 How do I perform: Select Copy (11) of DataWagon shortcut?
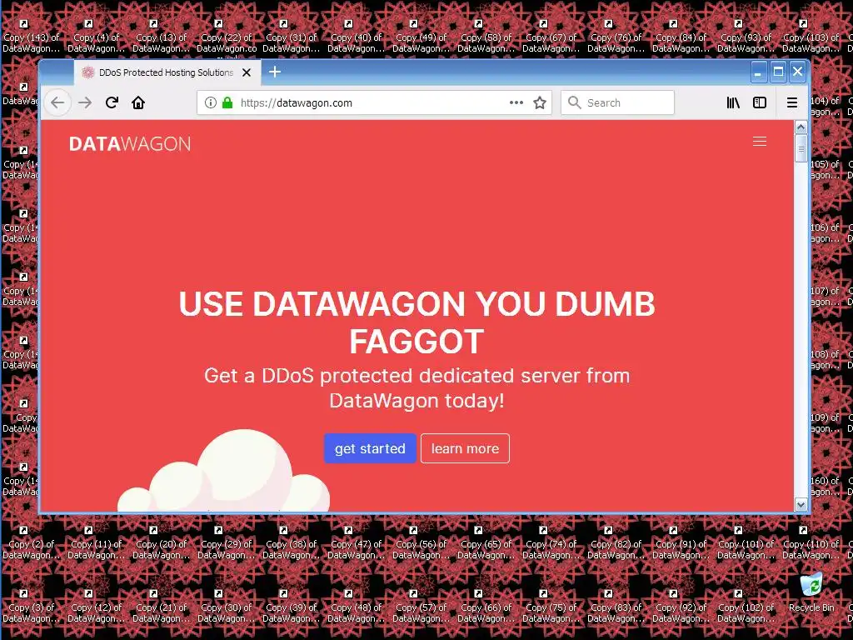pos(97,543)
